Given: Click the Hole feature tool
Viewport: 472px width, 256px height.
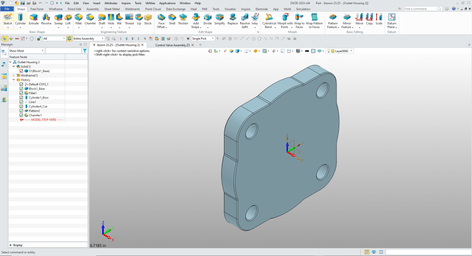Looking at the screenshot, I should tap(111, 18).
